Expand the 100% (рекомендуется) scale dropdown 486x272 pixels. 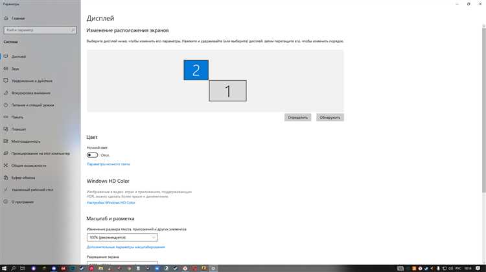pos(122,237)
